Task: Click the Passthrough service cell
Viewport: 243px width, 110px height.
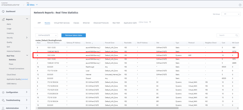Action: pos(90,67)
